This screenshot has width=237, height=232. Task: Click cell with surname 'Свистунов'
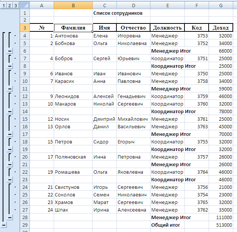point(73,187)
